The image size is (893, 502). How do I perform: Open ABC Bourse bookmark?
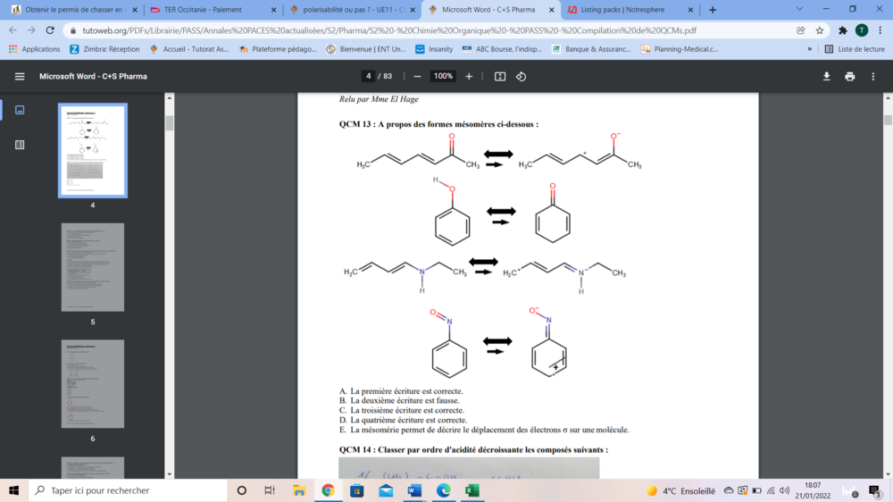(502, 49)
